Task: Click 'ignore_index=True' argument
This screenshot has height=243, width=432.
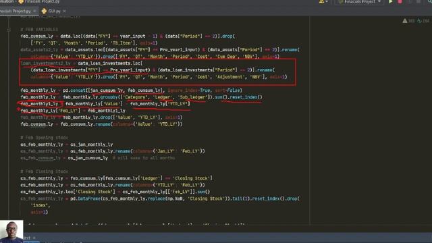Action: tap(189, 90)
